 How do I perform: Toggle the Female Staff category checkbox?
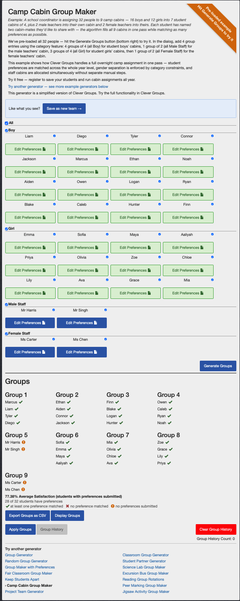click(6, 333)
